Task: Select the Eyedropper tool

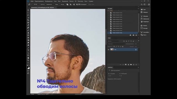Action: [x=28, y=25]
